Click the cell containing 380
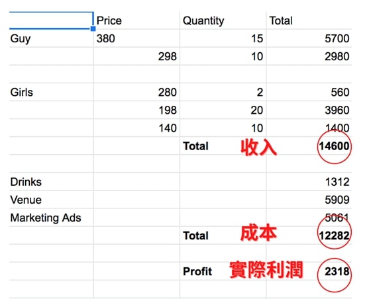 point(136,38)
